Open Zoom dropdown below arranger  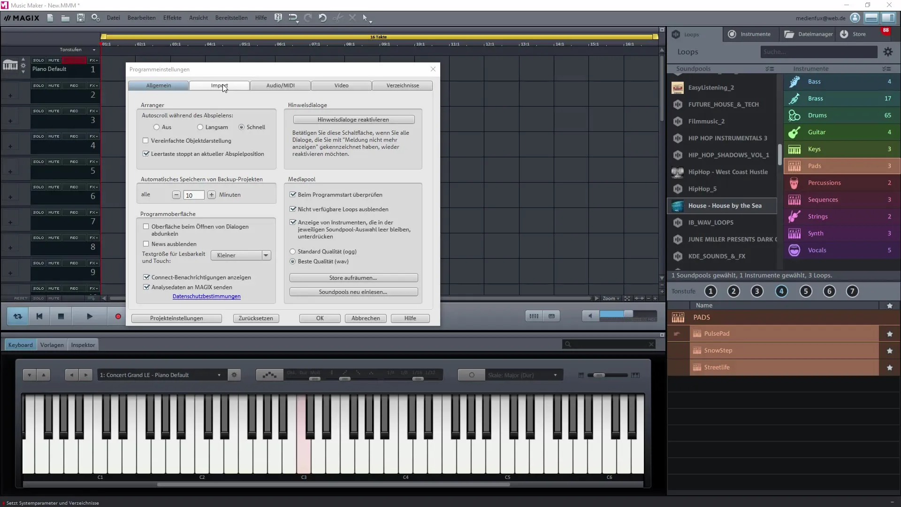[611, 299]
